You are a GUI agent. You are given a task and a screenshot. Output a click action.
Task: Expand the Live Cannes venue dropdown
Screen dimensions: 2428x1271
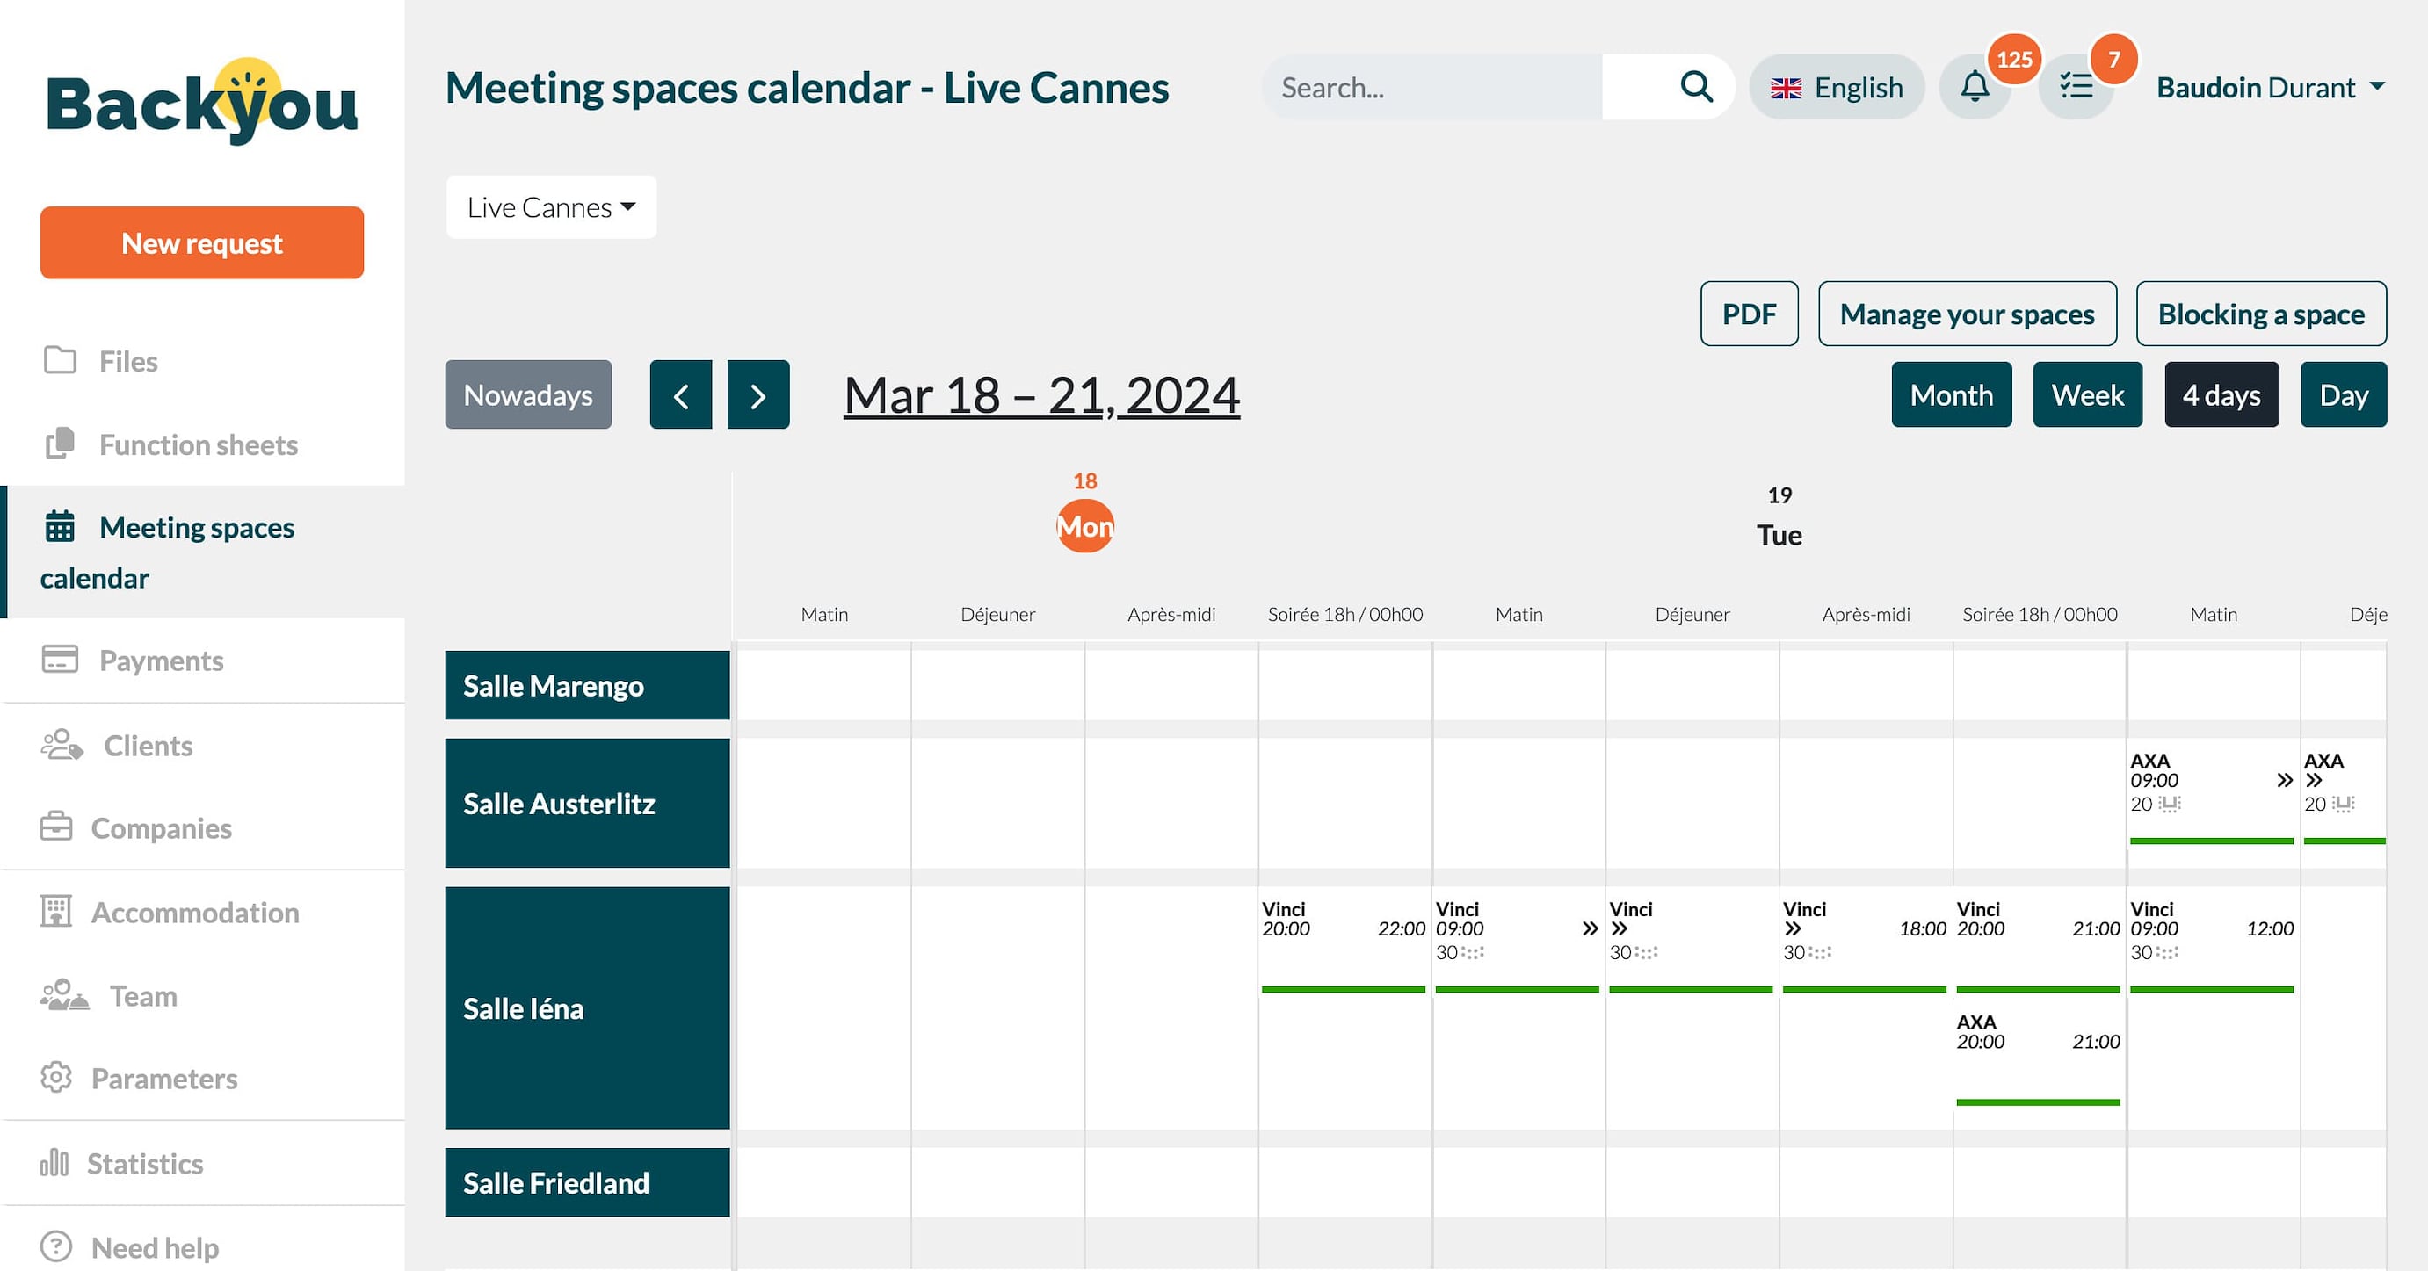click(550, 207)
